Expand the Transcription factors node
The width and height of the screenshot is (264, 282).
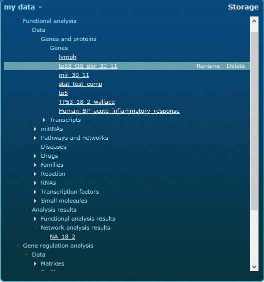(35, 192)
